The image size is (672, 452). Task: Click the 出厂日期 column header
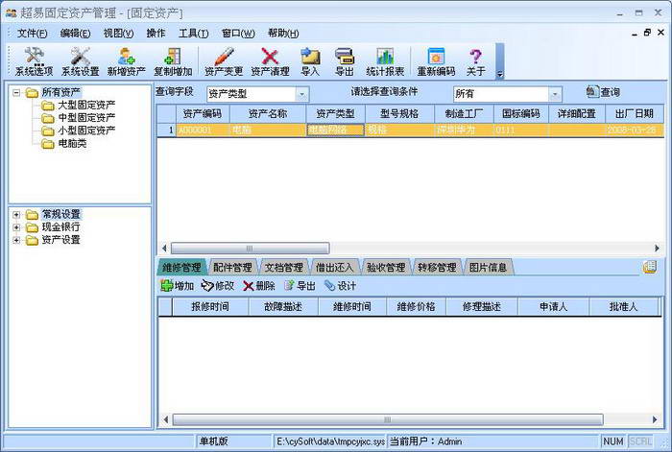pos(635,113)
